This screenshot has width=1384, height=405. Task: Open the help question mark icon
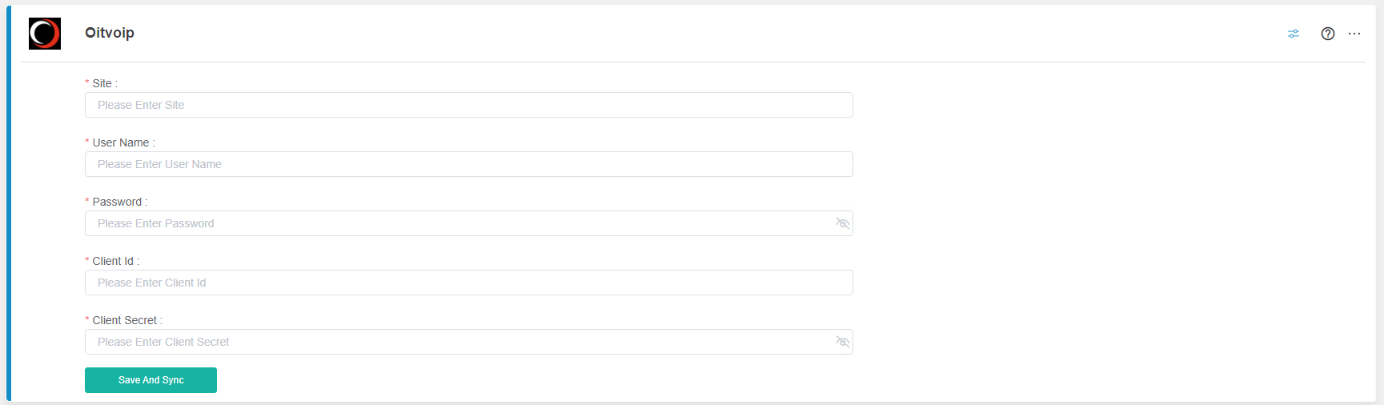point(1328,34)
